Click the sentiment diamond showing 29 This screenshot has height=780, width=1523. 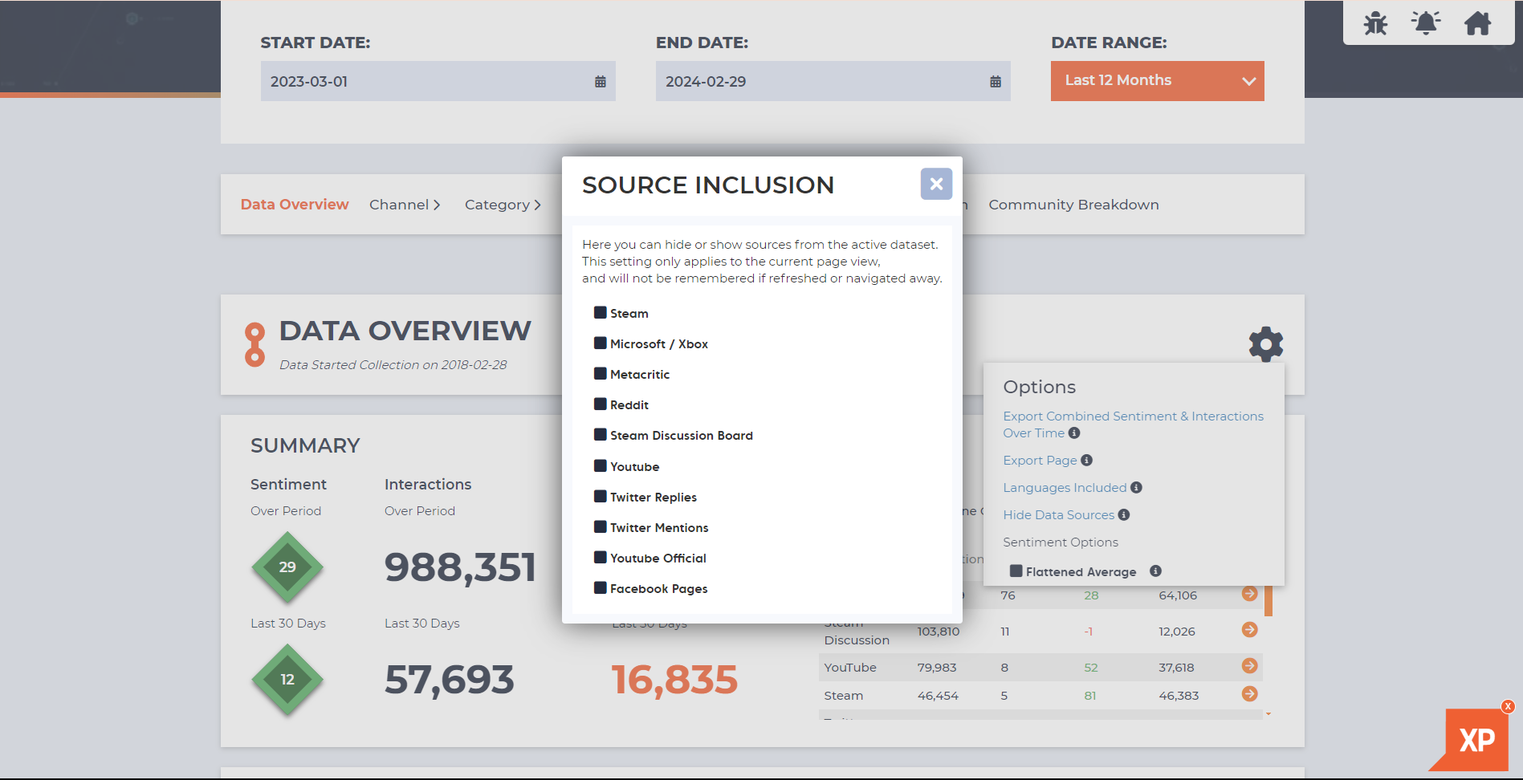coord(287,567)
